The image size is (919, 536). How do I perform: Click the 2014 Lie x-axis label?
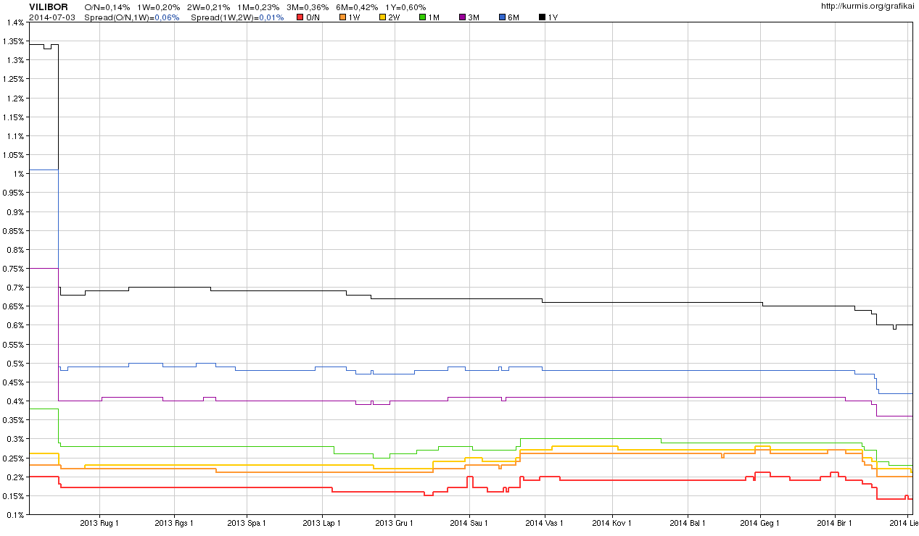(904, 523)
